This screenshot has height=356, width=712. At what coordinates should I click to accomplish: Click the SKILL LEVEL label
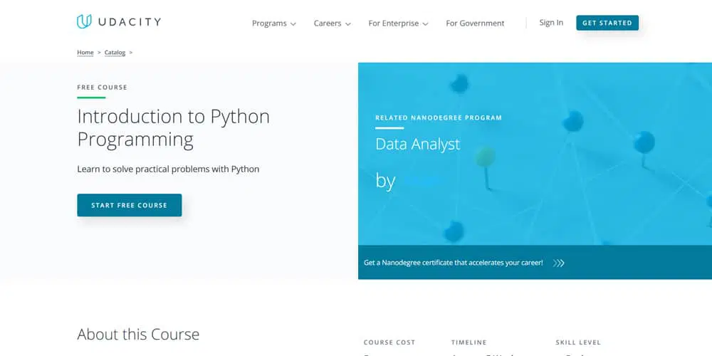click(578, 342)
